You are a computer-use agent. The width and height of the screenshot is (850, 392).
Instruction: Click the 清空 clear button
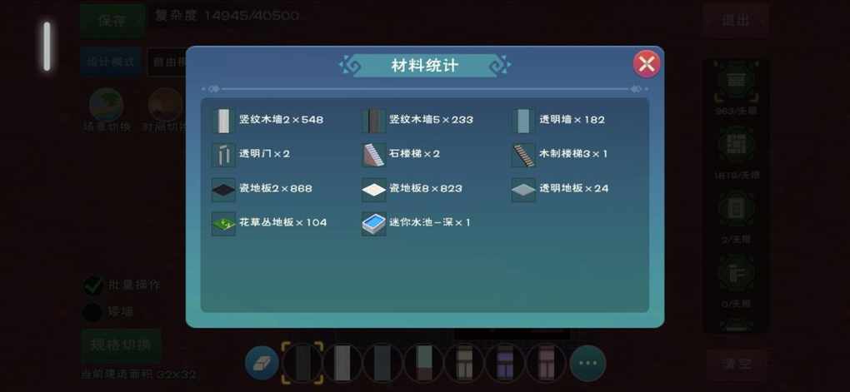coord(736,364)
